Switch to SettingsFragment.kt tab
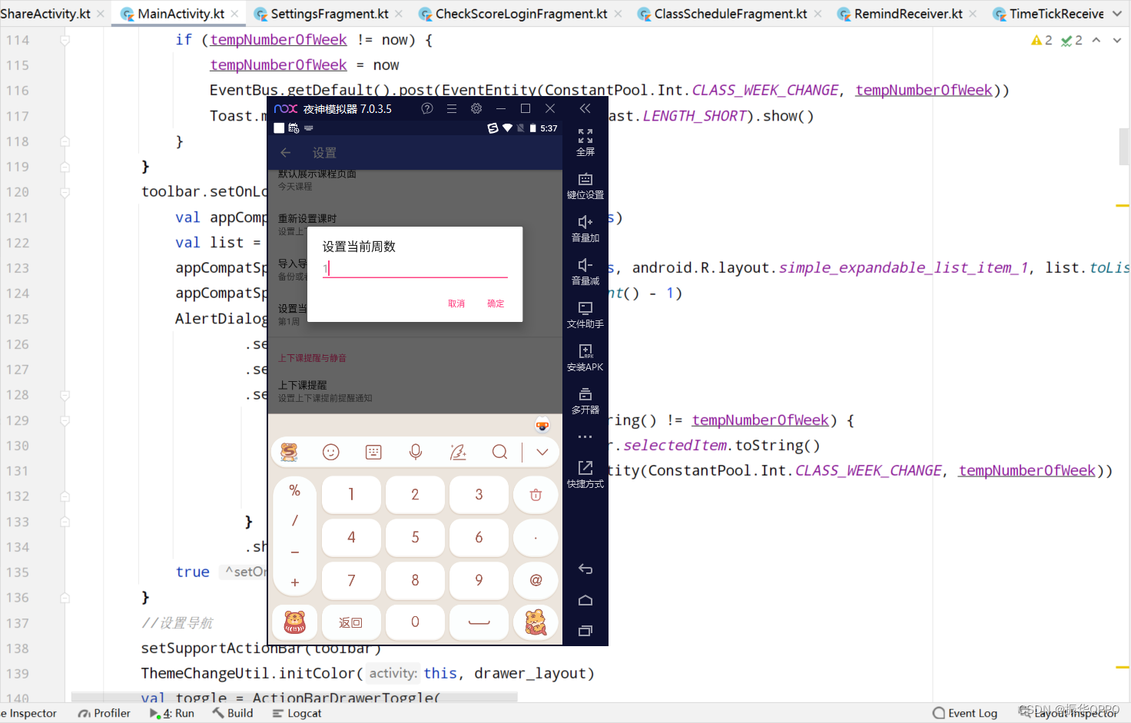Viewport: 1131px width, 723px height. click(330, 14)
